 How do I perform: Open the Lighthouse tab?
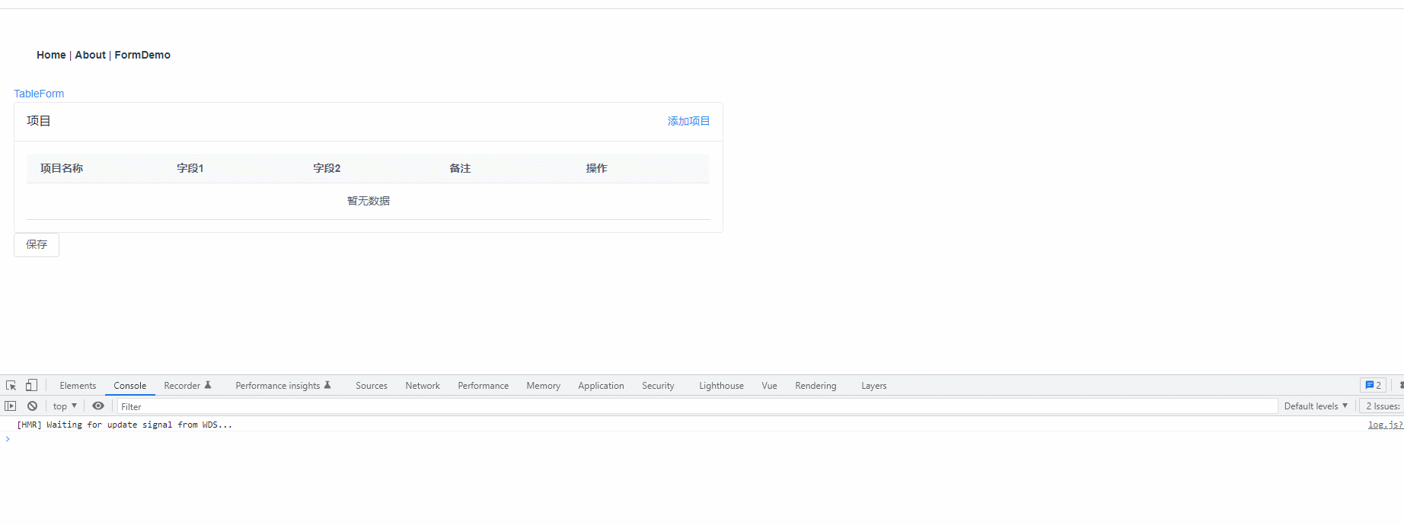point(721,386)
